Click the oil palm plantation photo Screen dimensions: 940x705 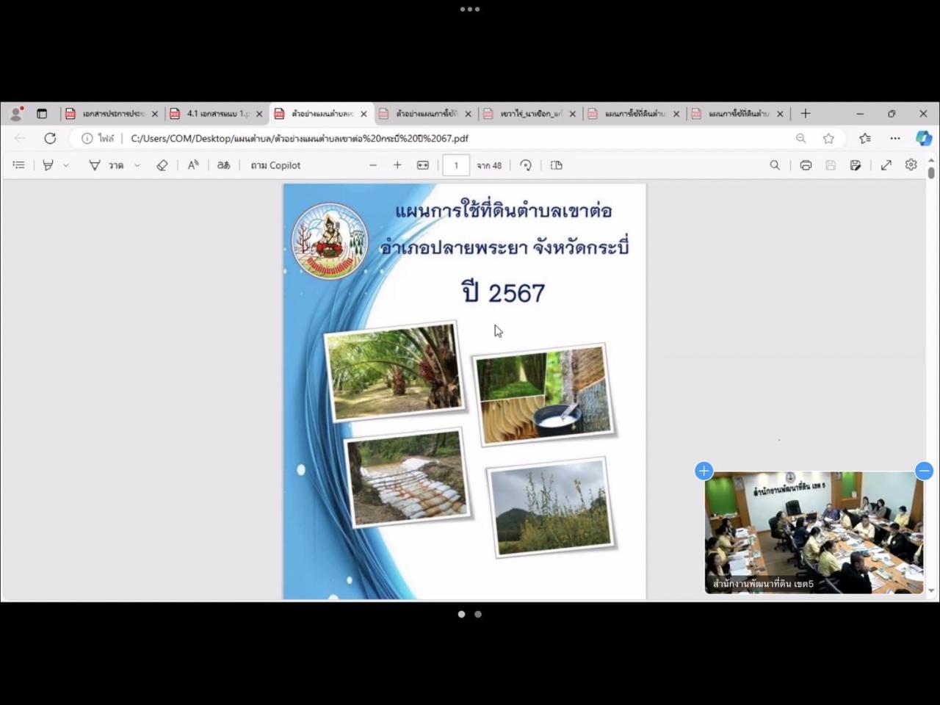[x=394, y=371]
